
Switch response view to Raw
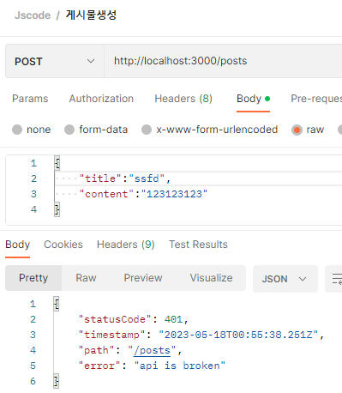point(86,278)
